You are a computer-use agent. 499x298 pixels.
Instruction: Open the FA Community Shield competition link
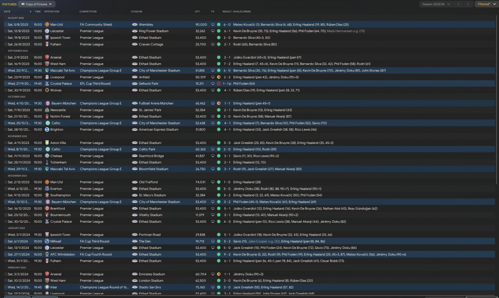[x=96, y=25]
